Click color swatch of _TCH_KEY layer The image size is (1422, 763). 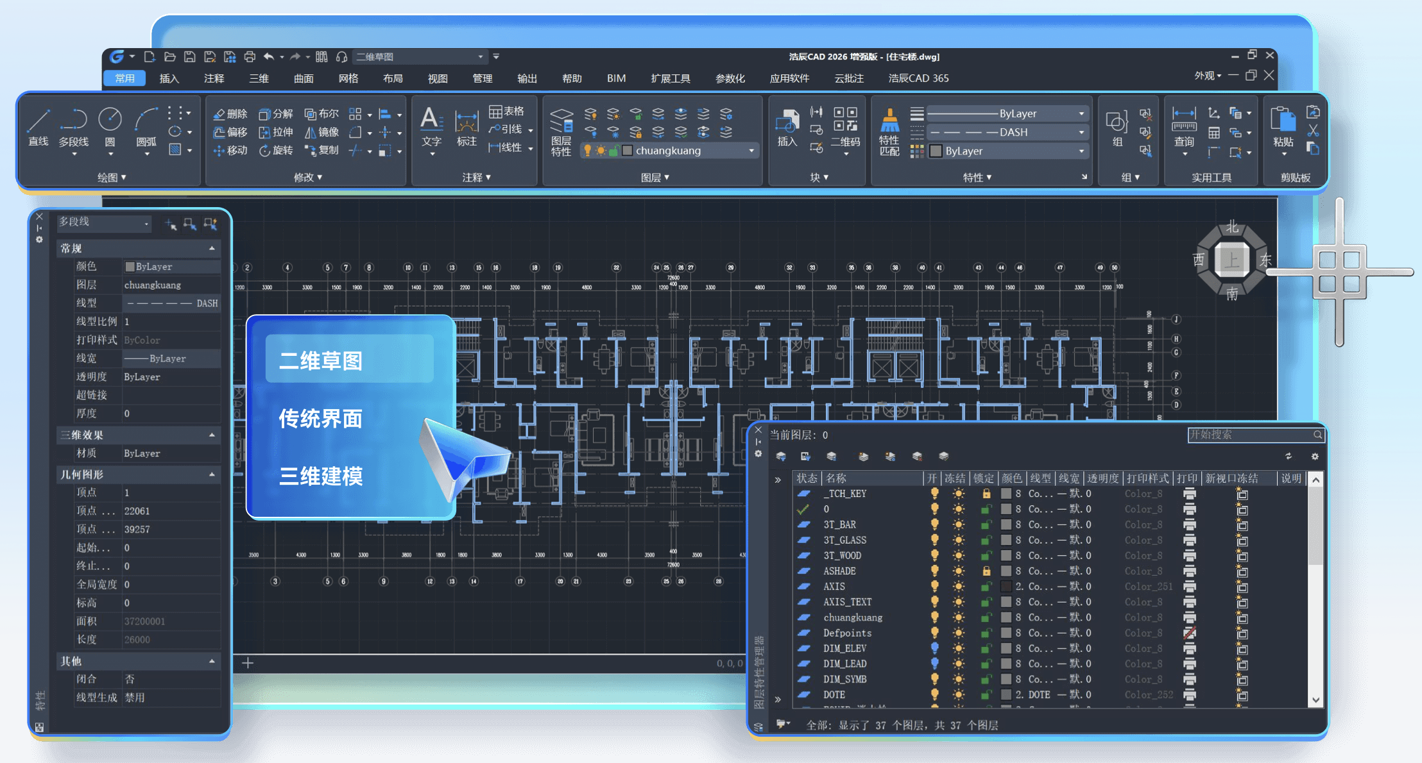pyautogui.click(x=1006, y=494)
